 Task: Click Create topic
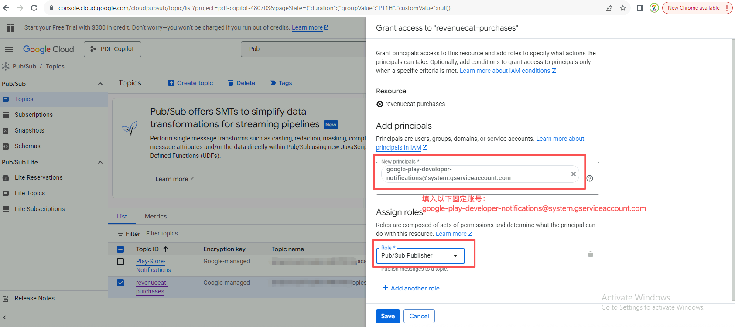[x=191, y=83]
